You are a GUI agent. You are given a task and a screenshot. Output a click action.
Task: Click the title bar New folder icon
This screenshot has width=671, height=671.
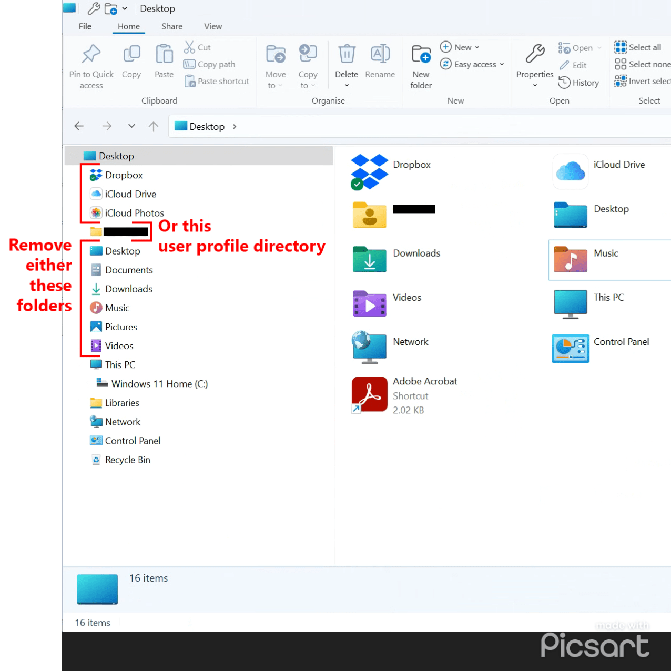tap(111, 8)
